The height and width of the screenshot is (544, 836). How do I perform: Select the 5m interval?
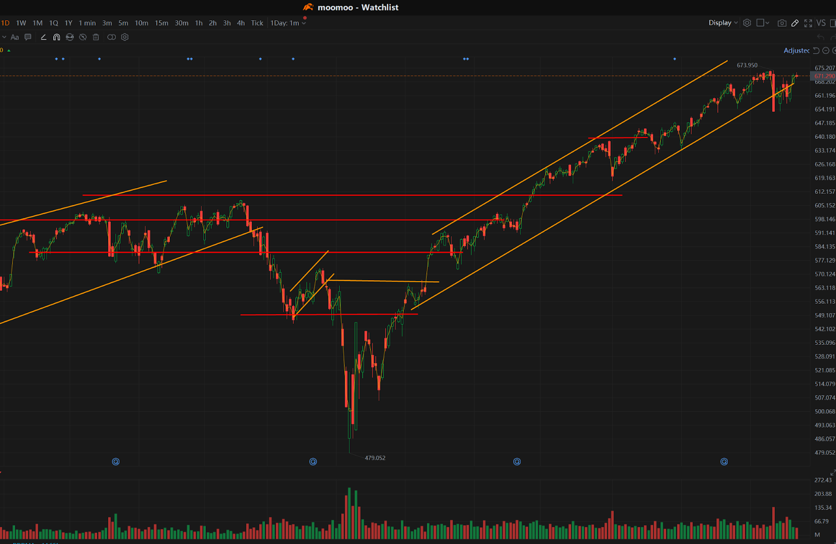pos(123,23)
